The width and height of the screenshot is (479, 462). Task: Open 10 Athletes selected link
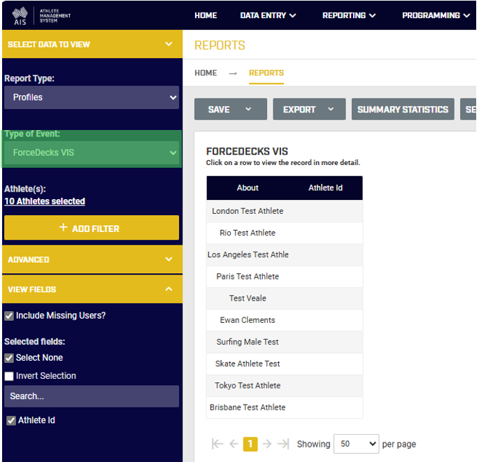pos(45,201)
